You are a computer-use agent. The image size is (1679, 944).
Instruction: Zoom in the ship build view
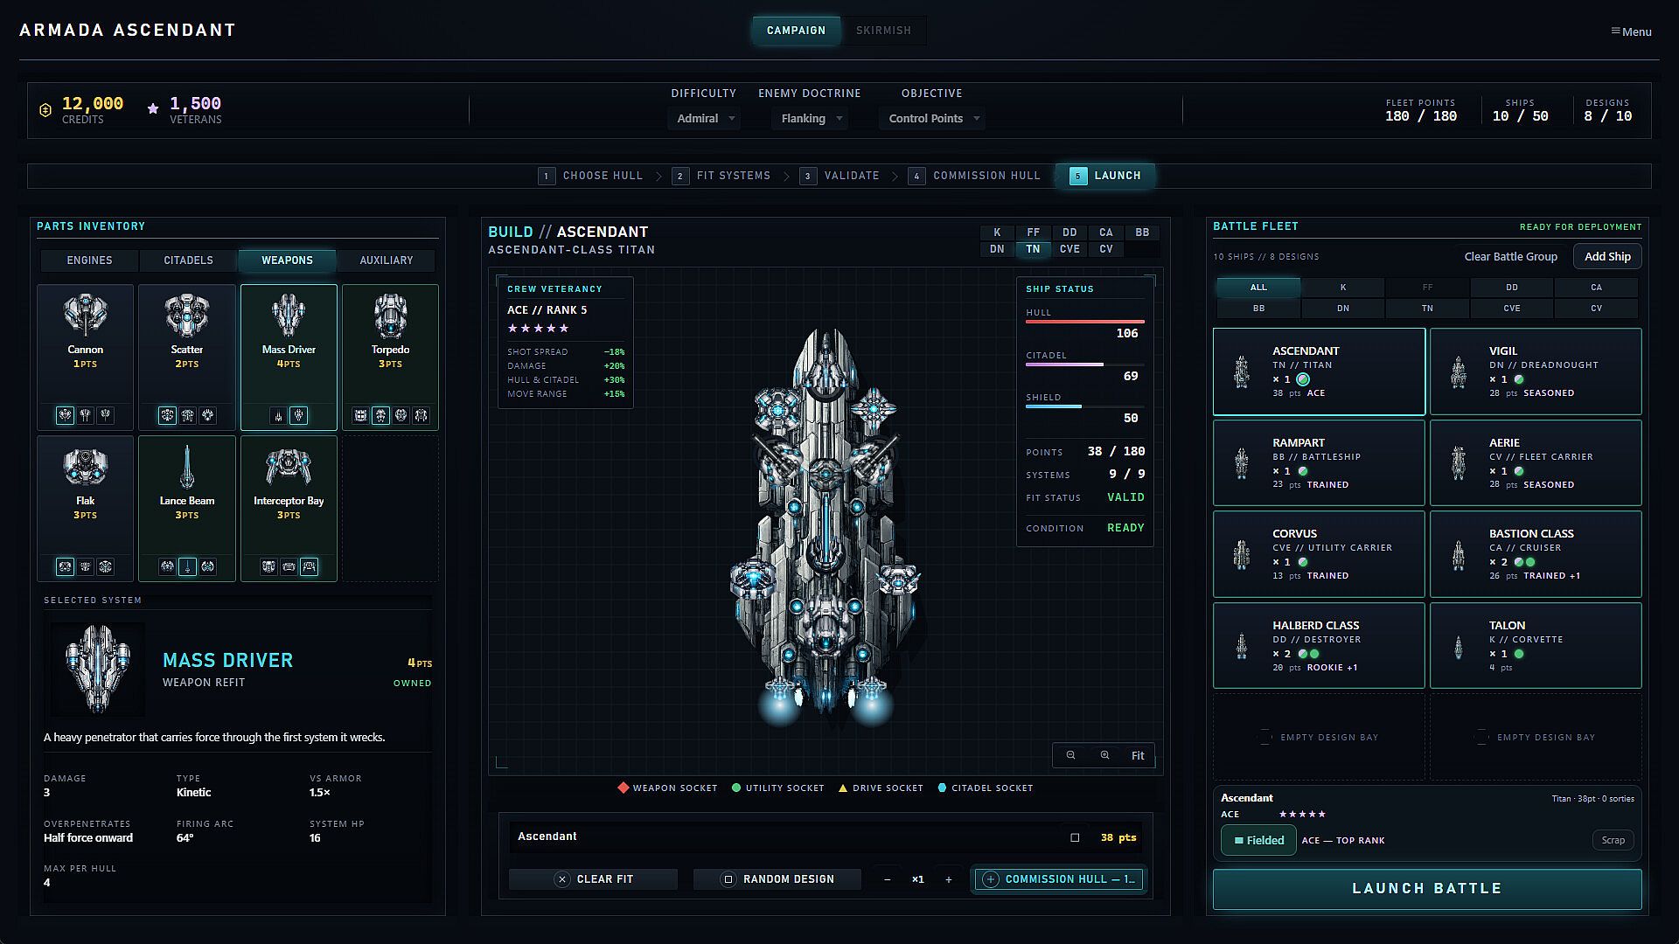1104,755
